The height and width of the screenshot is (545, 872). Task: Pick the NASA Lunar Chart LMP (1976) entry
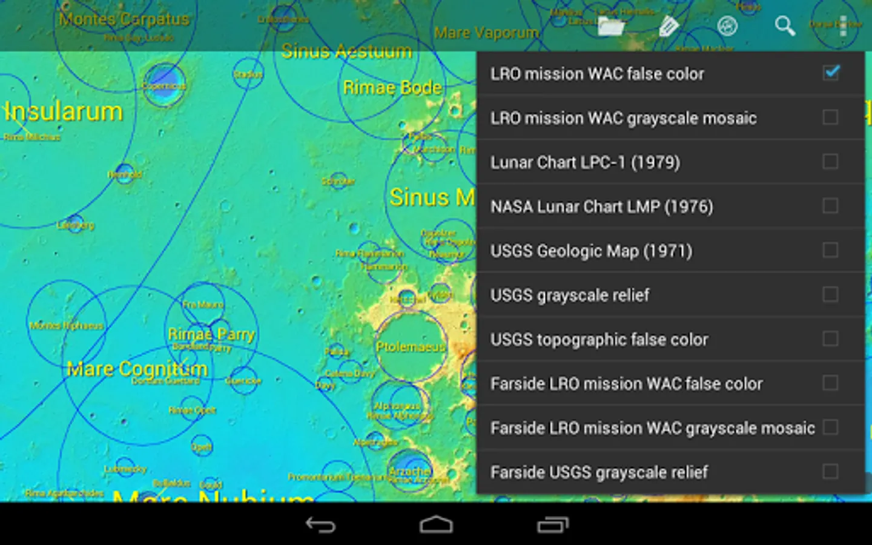(671, 206)
